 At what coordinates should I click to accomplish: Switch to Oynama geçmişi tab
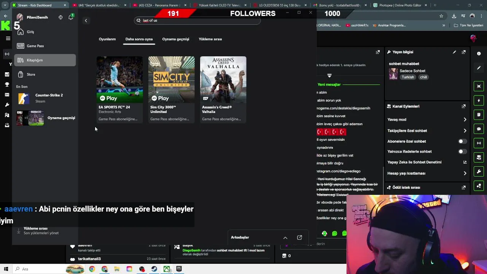point(175,39)
